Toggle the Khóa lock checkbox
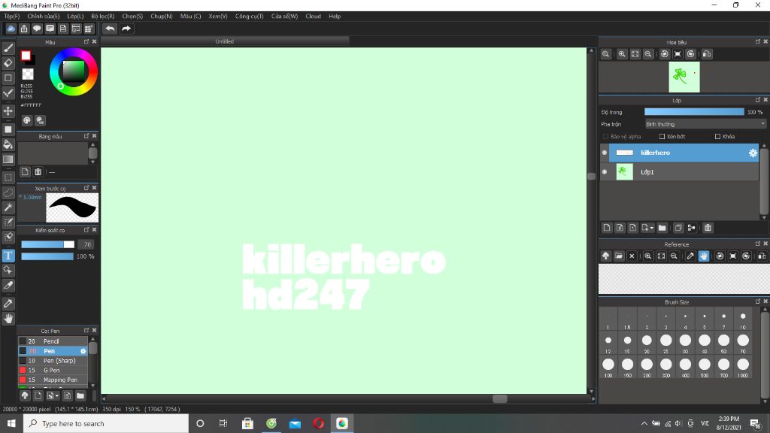Screen dimensions: 770x433 point(718,137)
